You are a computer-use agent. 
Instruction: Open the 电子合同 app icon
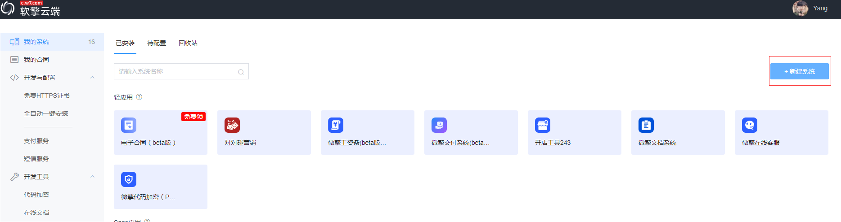pyautogui.click(x=129, y=125)
